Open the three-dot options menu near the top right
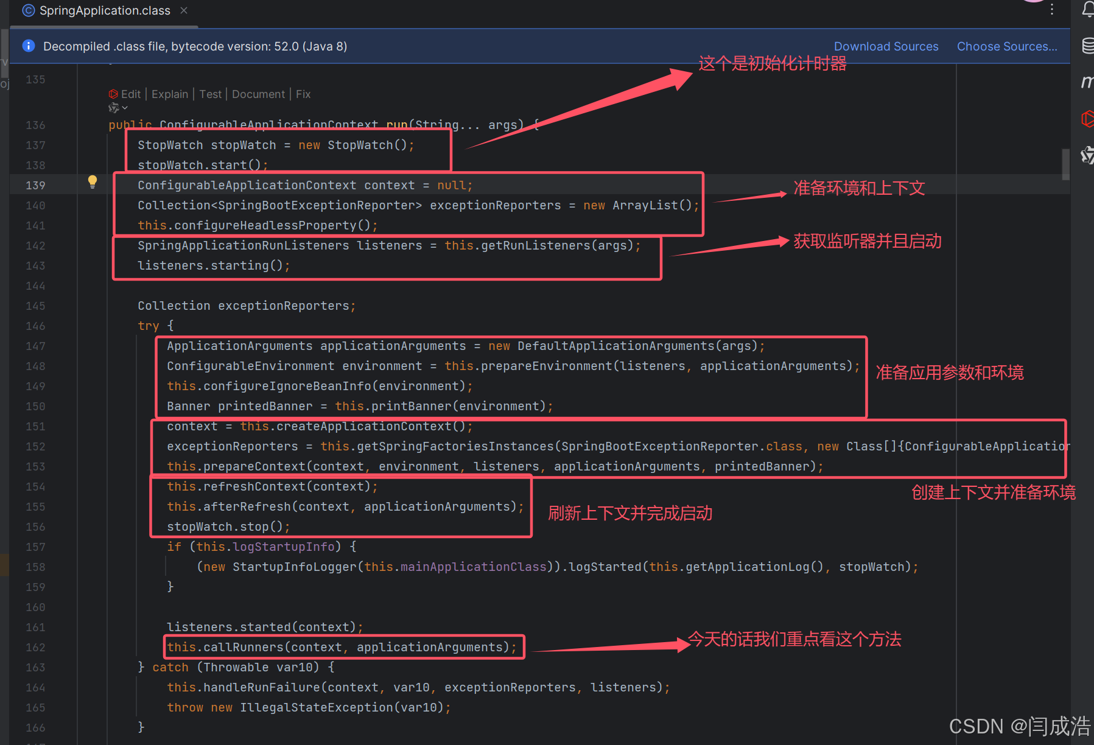Screen dimensions: 1094x745 [1051, 9]
